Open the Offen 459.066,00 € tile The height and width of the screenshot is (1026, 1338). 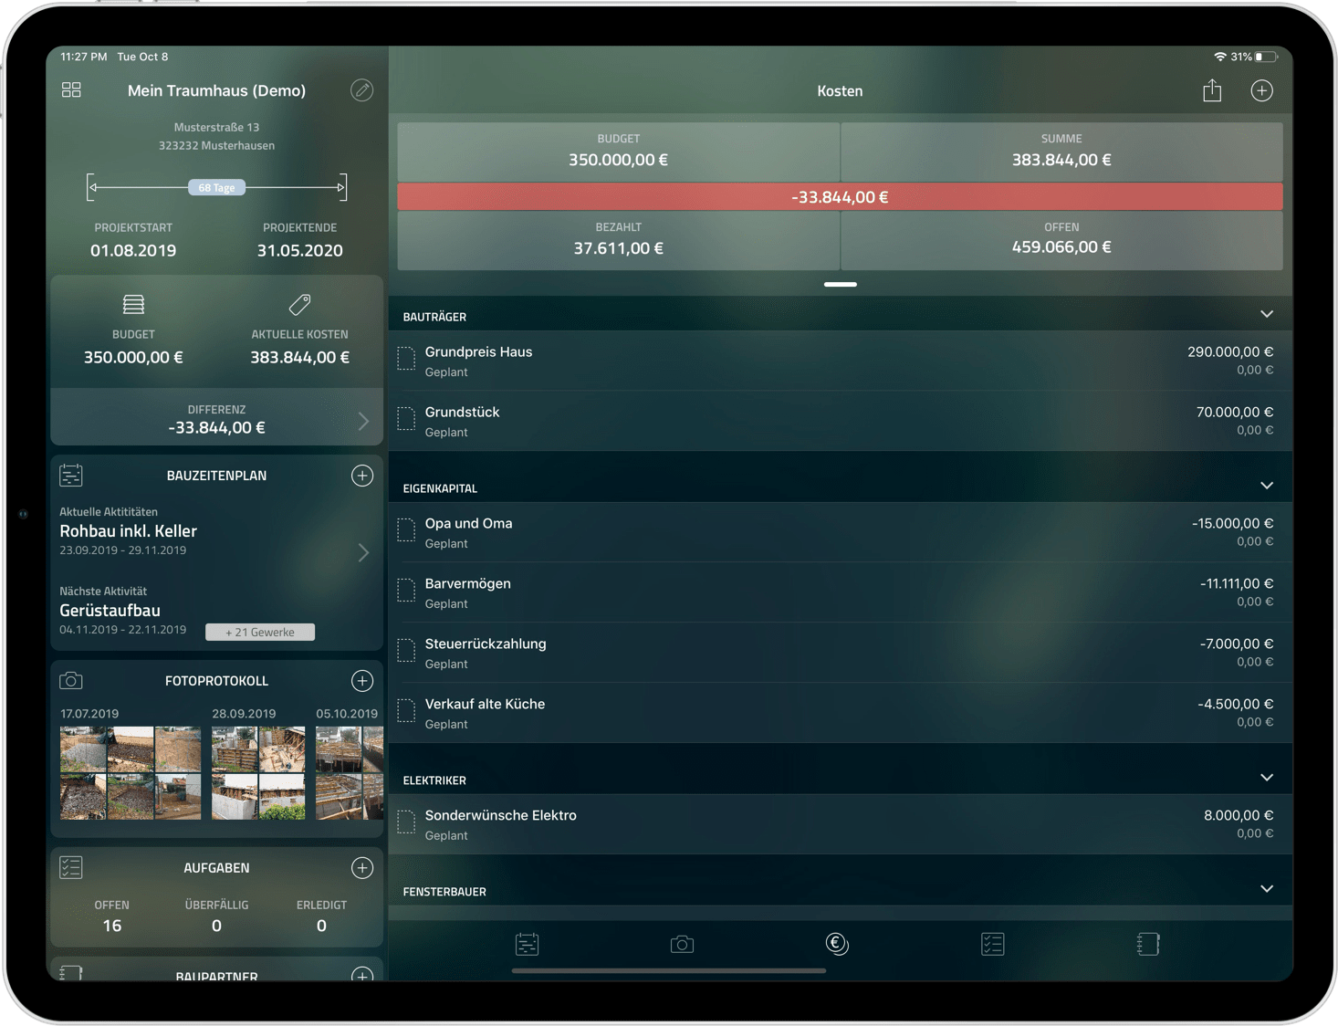(x=1061, y=240)
